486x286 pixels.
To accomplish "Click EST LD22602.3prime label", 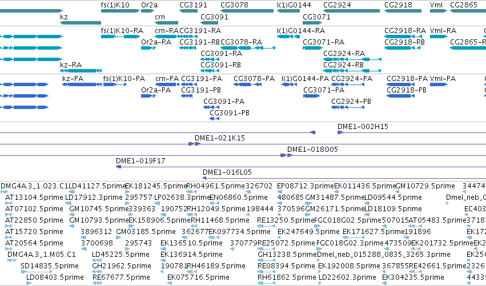I will [347, 277].
